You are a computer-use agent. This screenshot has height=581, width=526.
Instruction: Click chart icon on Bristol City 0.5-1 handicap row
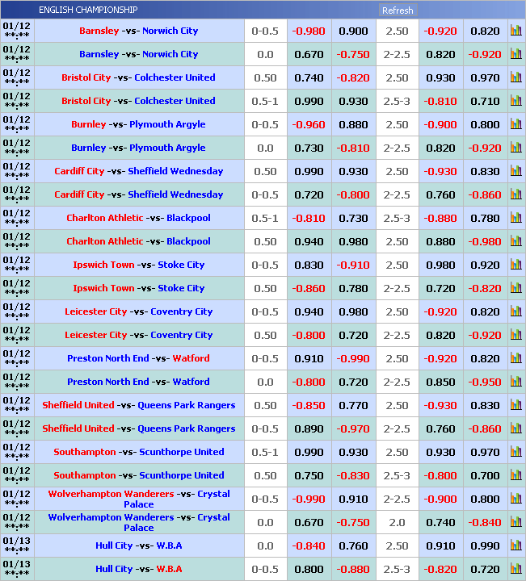point(515,101)
